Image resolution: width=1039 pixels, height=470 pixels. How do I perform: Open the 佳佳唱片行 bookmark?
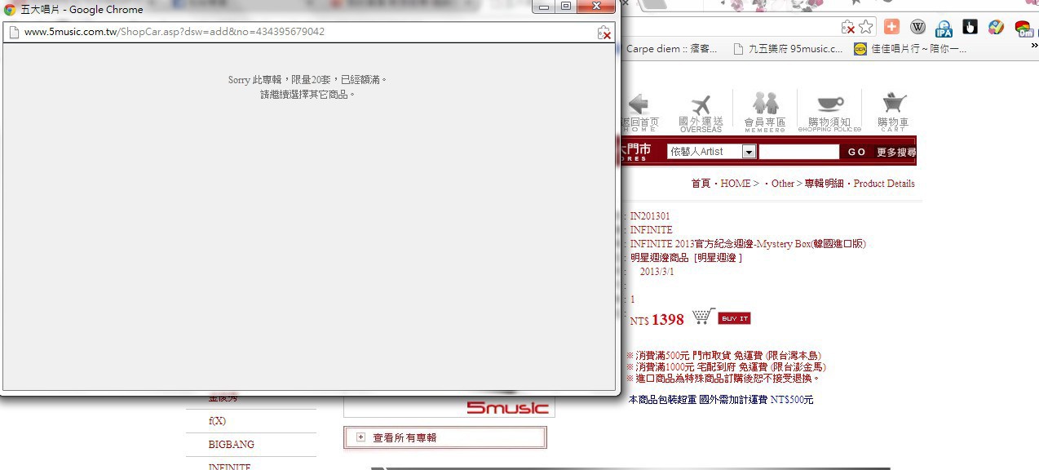(910, 49)
